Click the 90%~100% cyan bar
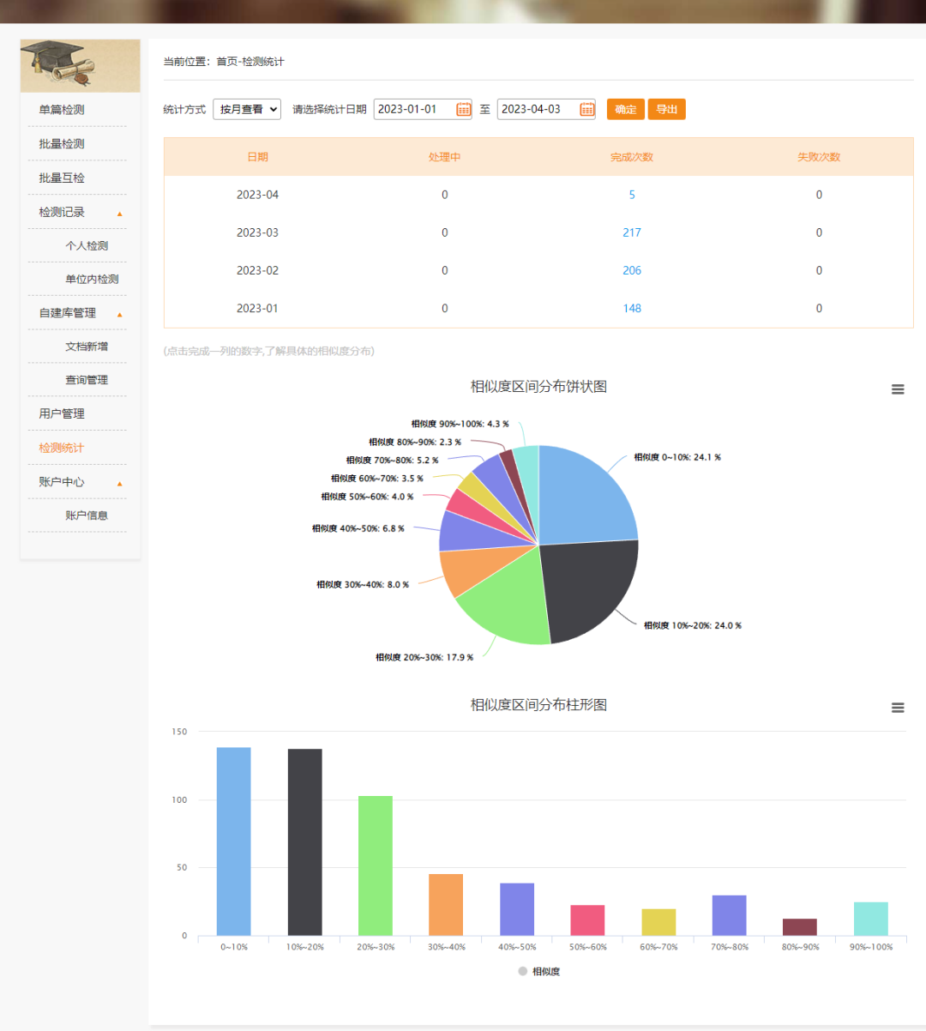This screenshot has height=1031, width=926. point(871,919)
